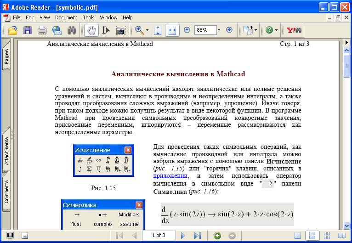Go to previous page arrow
This screenshot has height=243, width=352.
coord(134,235)
